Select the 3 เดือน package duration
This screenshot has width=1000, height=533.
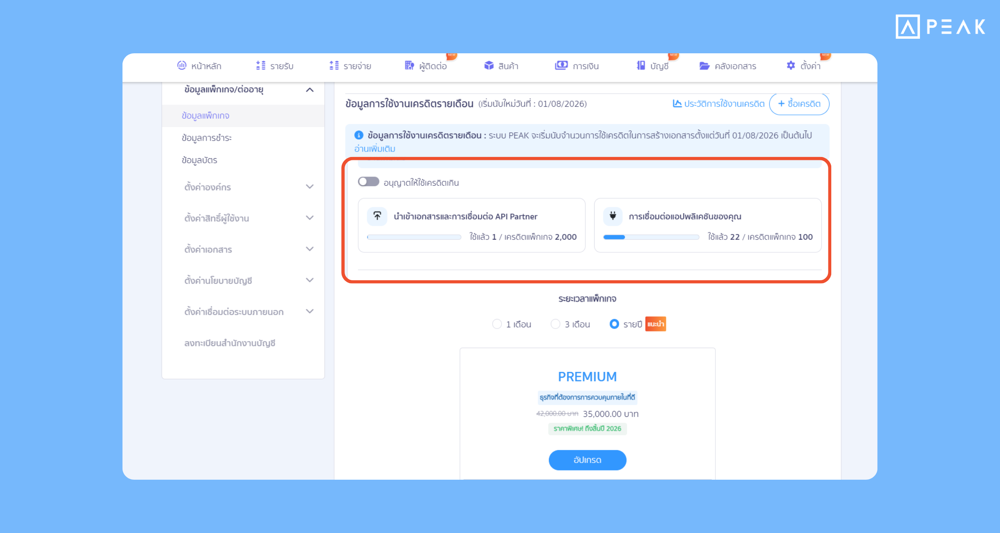[555, 324]
